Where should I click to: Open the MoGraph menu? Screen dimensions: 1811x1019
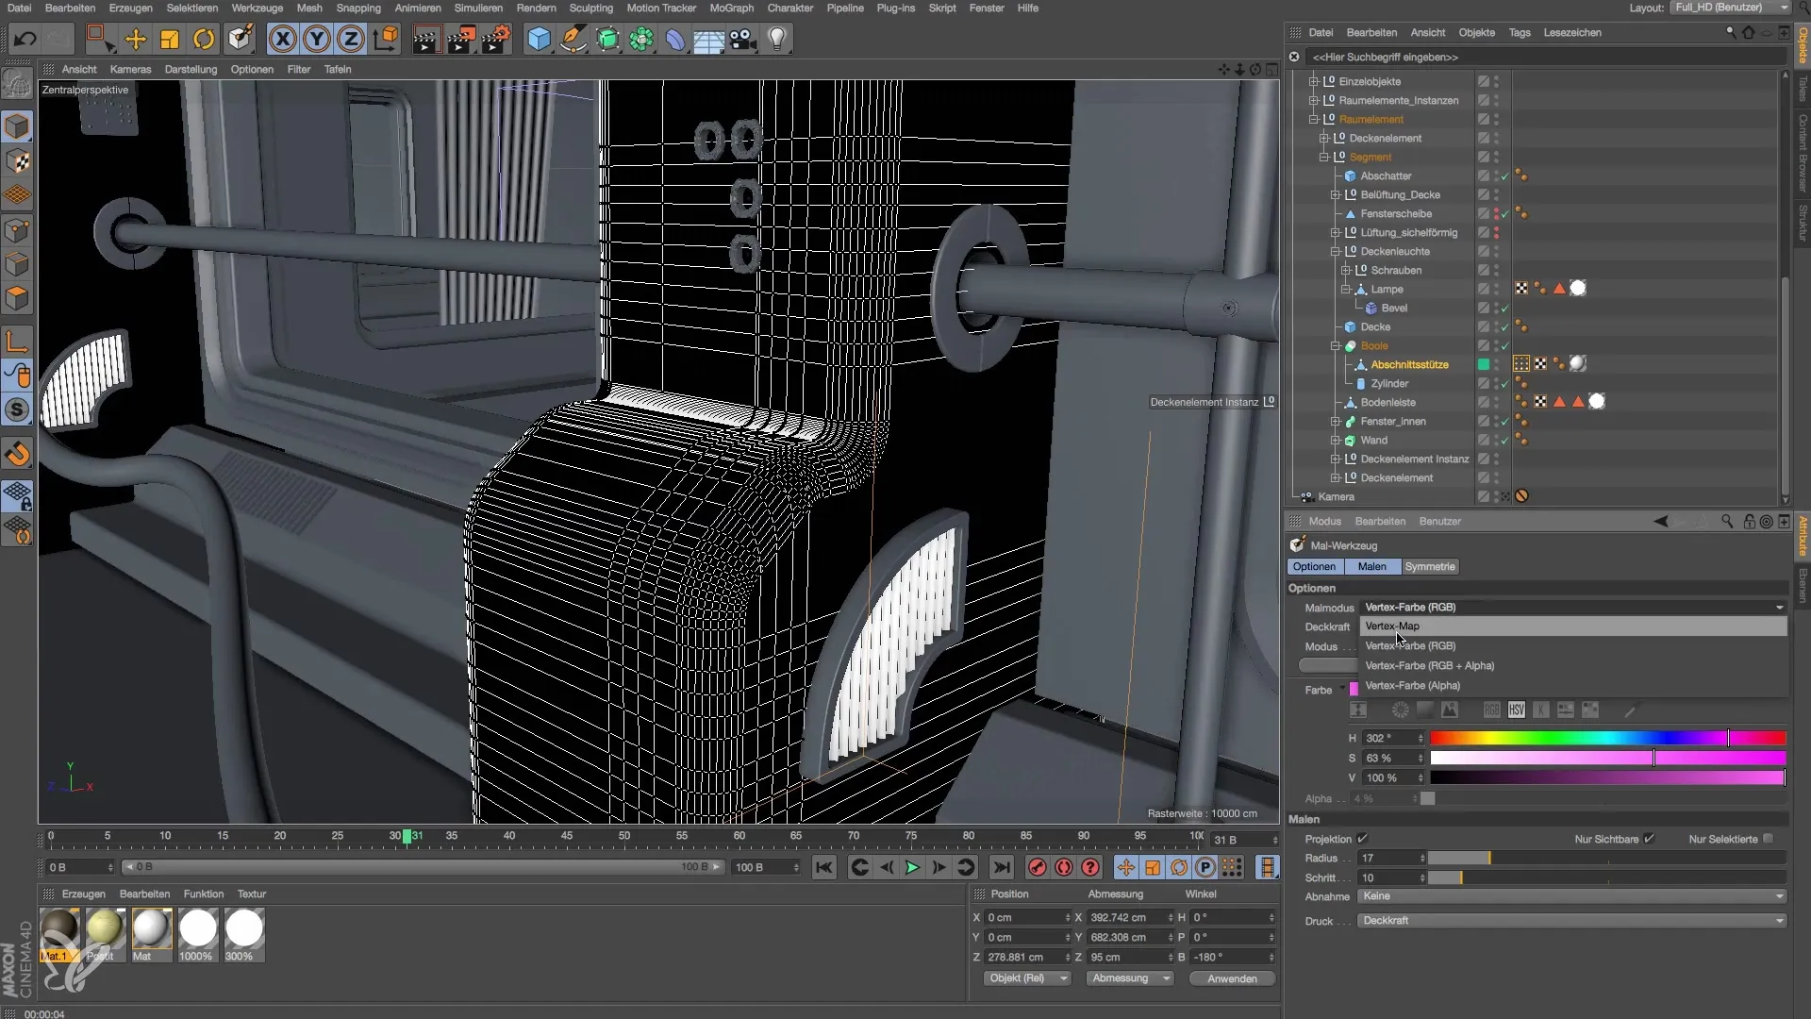pos(732,8)
